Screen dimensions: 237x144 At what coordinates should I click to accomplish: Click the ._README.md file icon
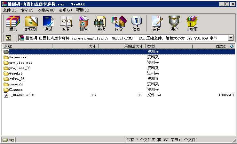tap(6, 95)
